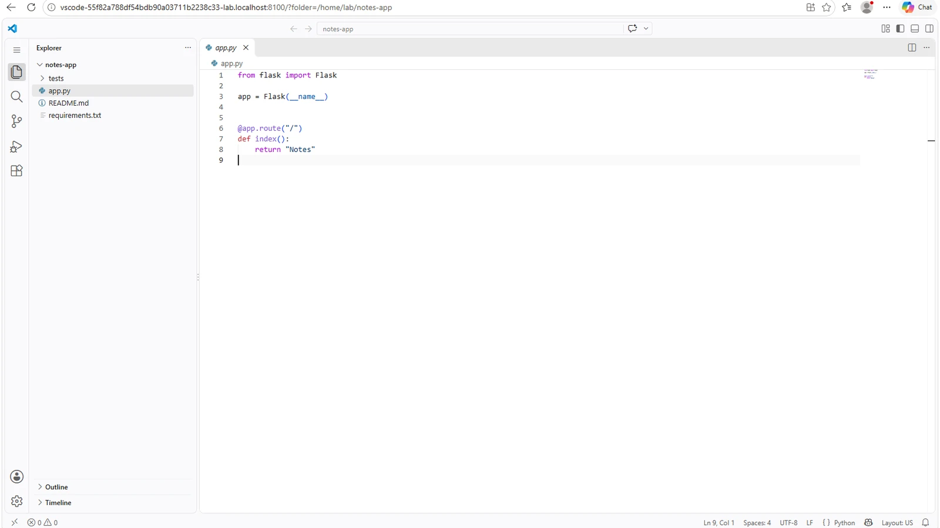Click the editor minimap preview

click(871, 74)
